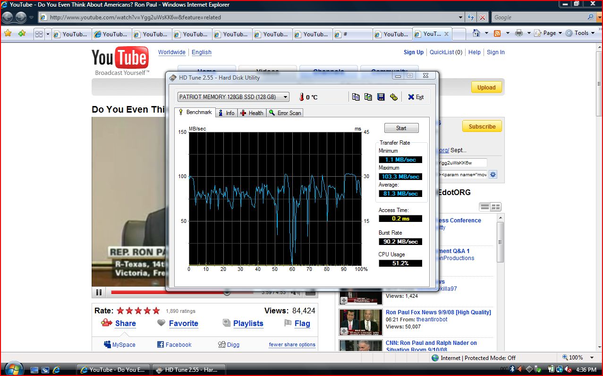603x376 pixels.
Task: Open Quick Tabs grid view icon
Action: [39, 34]
